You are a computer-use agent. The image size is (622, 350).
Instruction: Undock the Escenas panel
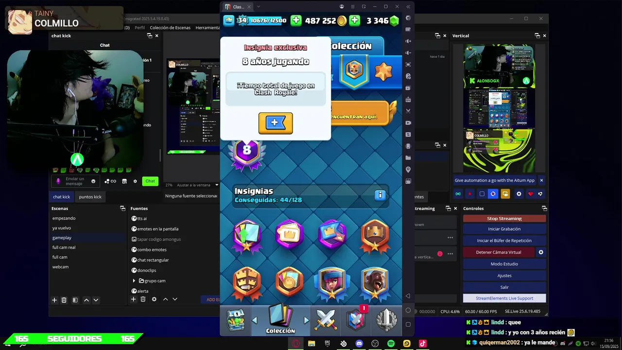pos(122,208)
